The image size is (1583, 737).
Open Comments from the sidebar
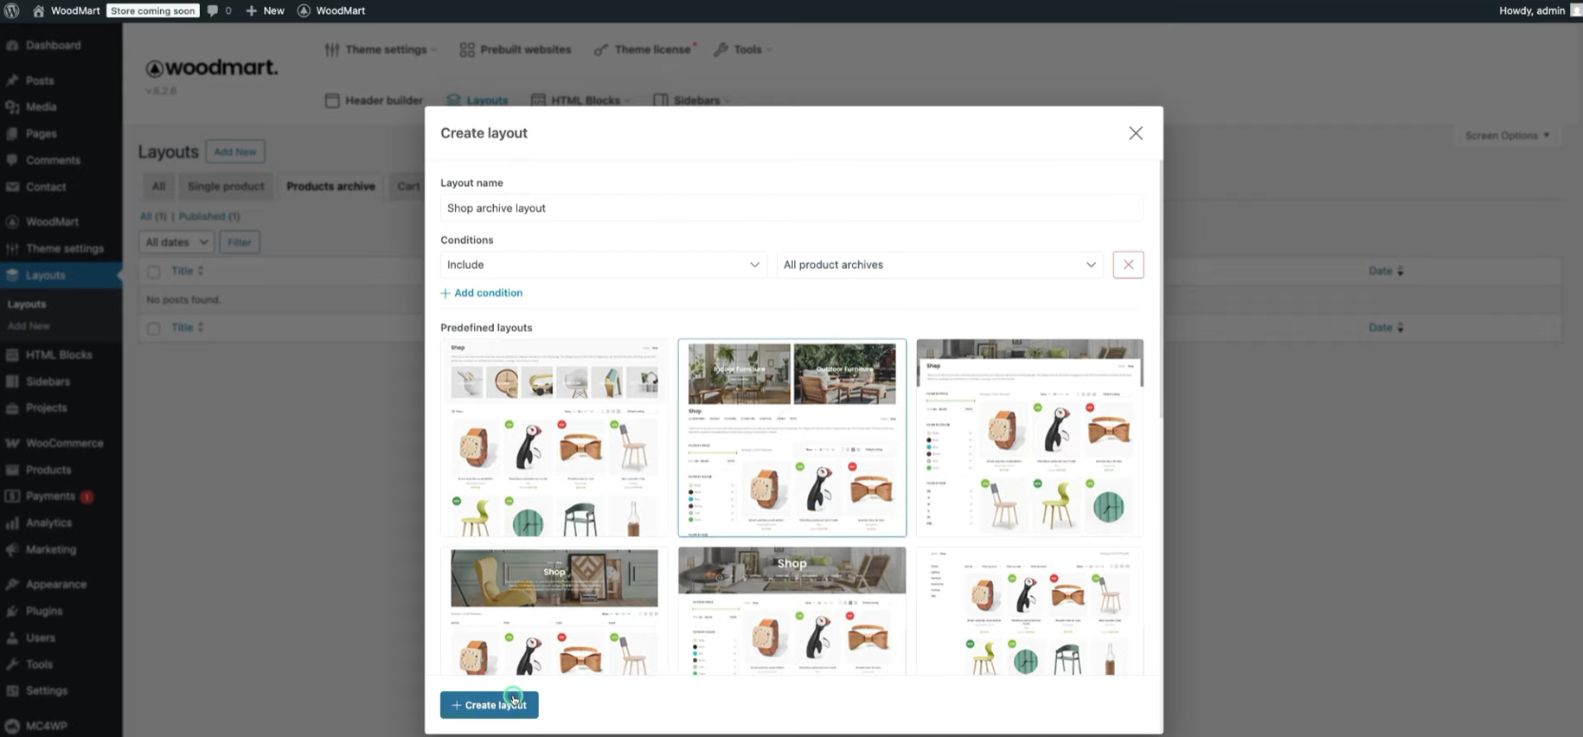pyautogui.click(x=53, y=160)
